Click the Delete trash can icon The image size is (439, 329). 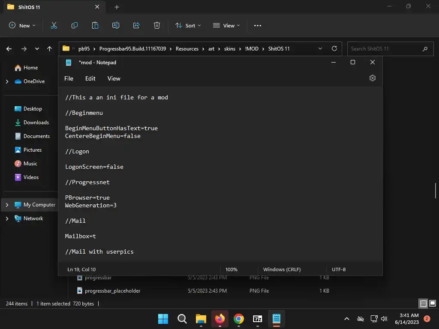pos(157,25)
